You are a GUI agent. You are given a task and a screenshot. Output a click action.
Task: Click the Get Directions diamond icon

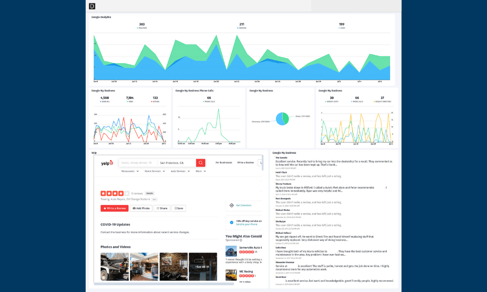231,205
